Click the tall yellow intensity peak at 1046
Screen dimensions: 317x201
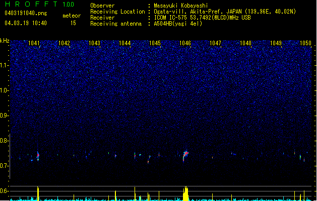(185, 193)
